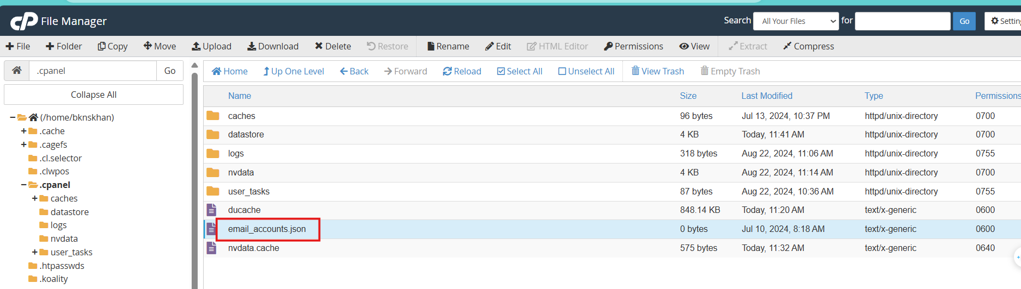Click the nvdata.cache file icon
Viewport: 1021px width, 289px height.
[212, 248]
